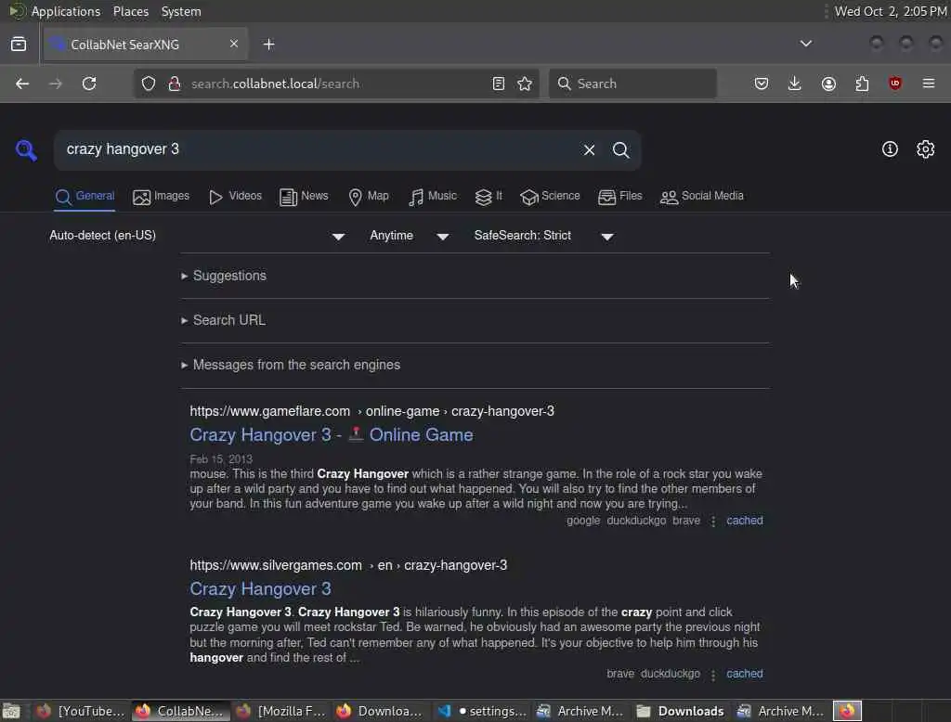Toggle reader view icon in the address bar

[499, 84]
